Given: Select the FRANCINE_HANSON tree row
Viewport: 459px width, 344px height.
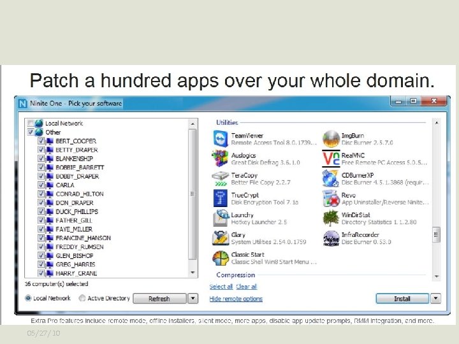Looking at the screenshot, I should [x=83, y=238].
